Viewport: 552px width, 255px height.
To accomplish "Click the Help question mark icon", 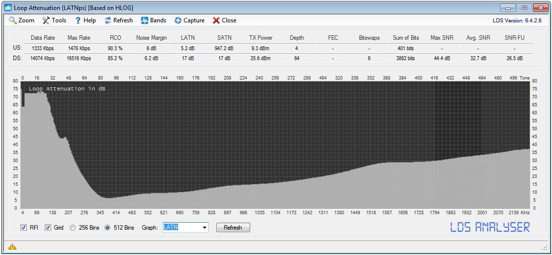I will pyautogui.click(x=78, y=20).
